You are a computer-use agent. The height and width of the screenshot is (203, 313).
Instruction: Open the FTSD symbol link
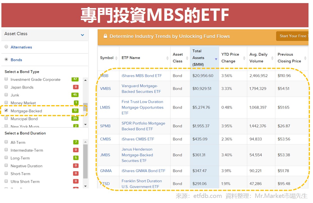tap(105, 184)
